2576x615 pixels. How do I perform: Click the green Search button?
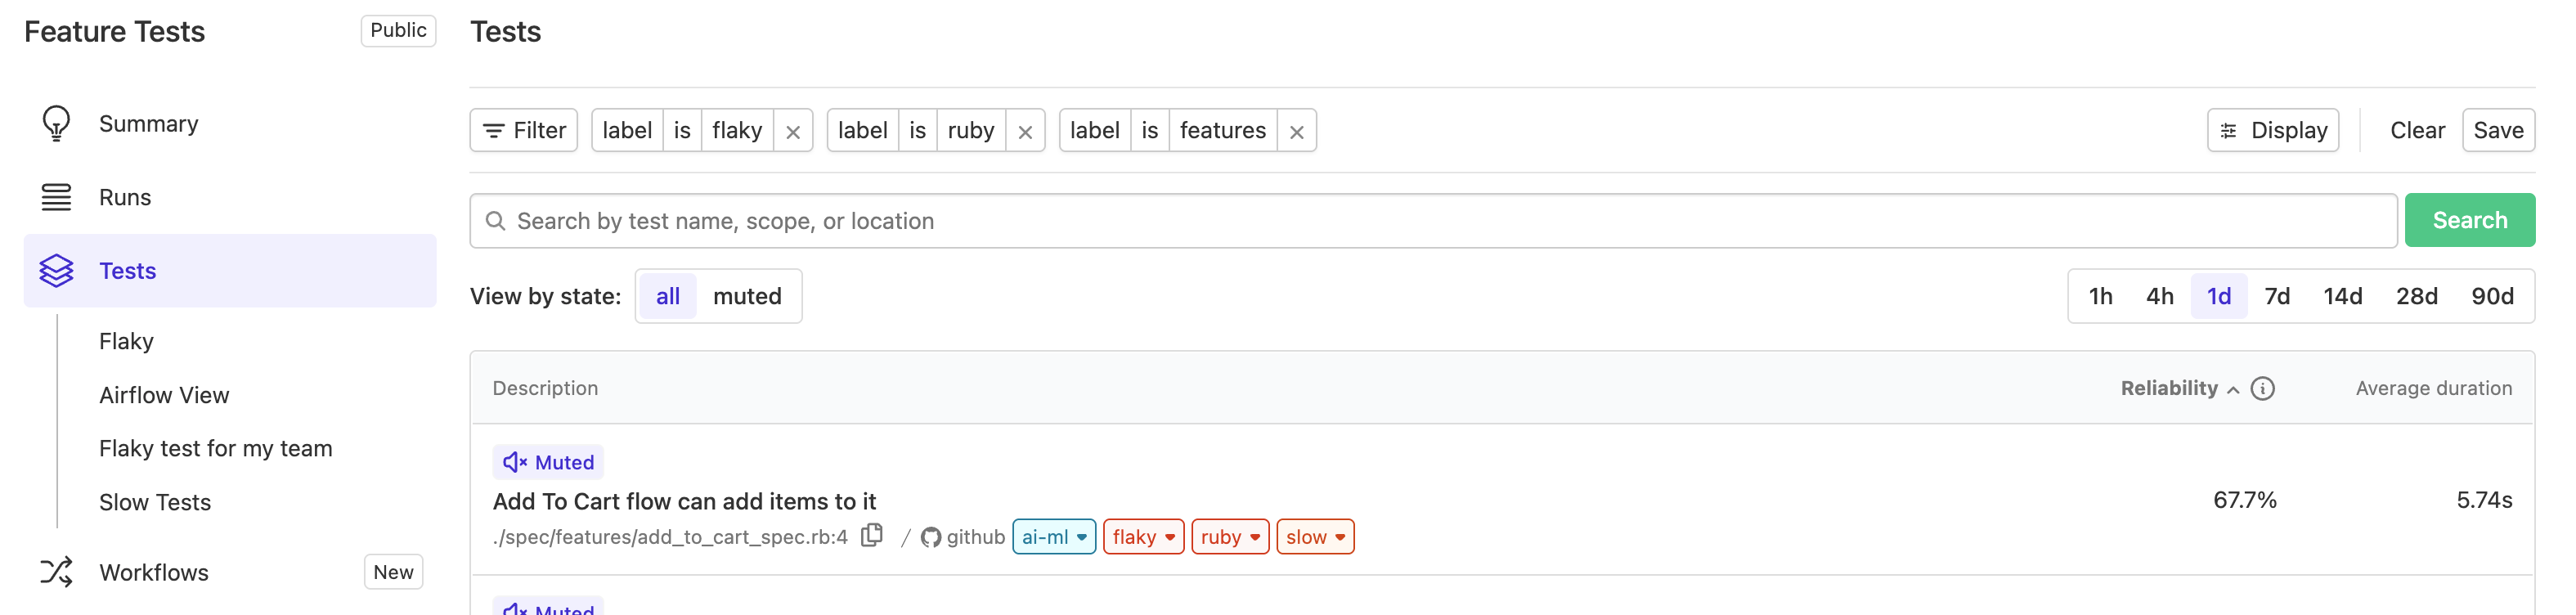click(2469, 221)
